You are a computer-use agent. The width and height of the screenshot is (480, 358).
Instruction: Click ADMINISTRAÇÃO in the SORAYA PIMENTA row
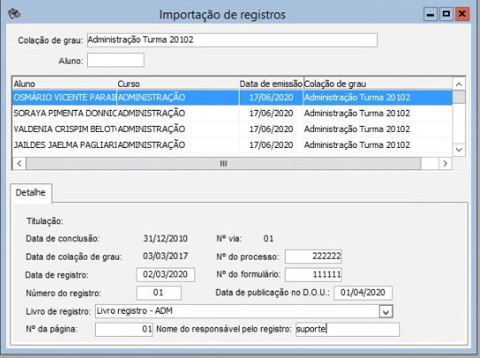tap(151, 113)
